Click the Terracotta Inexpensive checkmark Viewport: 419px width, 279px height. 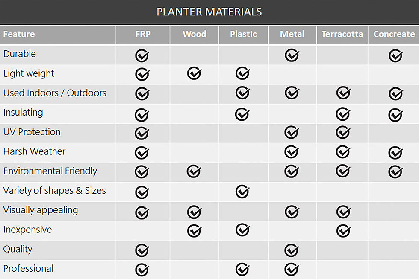pyautogui.click(x=343, y=230)
